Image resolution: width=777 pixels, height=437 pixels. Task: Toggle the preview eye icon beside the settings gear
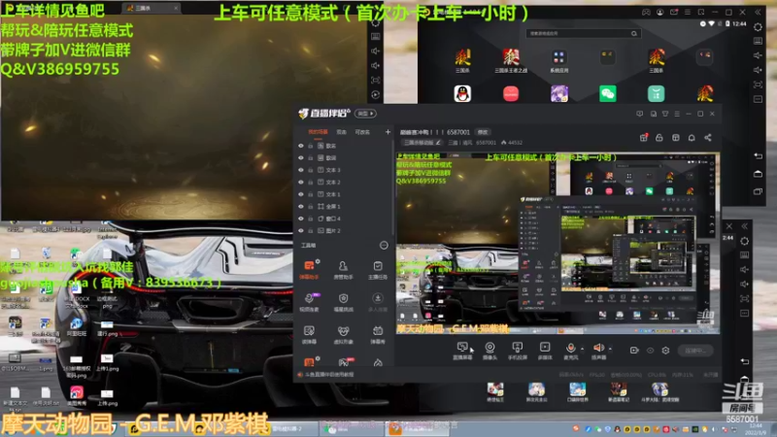[650, 351]
